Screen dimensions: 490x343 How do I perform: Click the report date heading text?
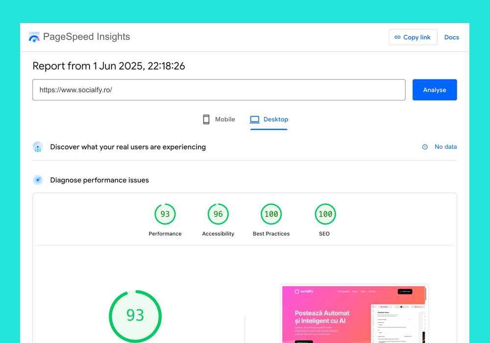(x=109, y=66)
